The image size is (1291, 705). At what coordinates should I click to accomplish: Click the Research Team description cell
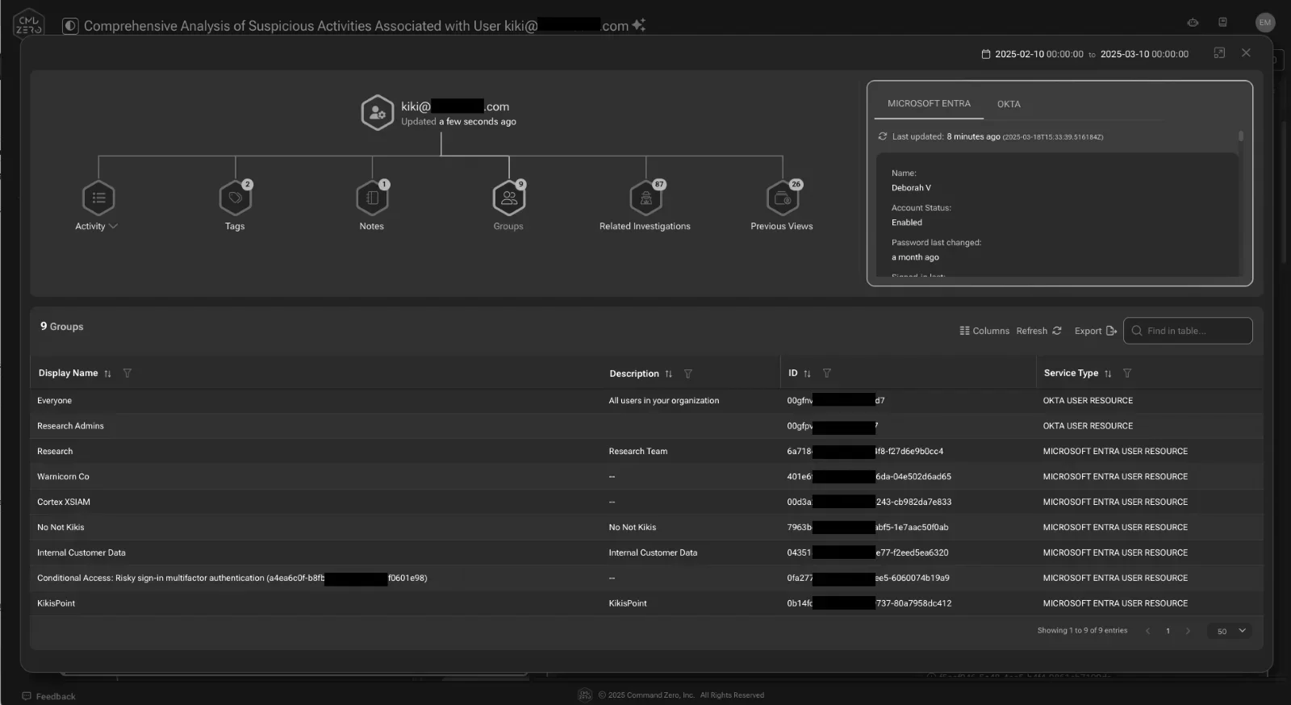pyautogui.click(x=638, y=452)
